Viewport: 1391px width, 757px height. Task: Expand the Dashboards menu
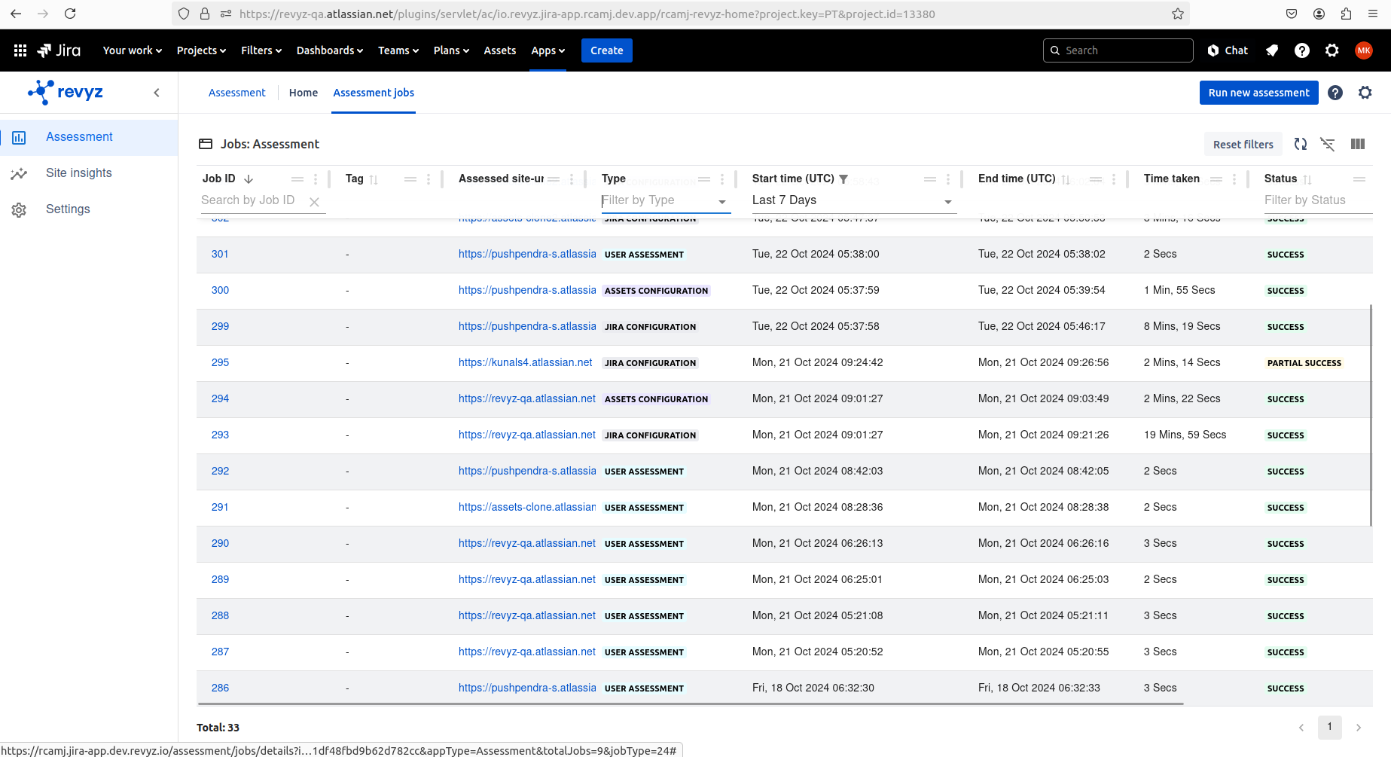pyautogui.click(x=330, y=50)
